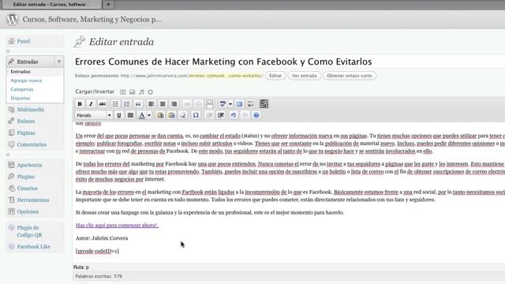The image size is (505, 284).
Task: Align text to the right
Action: tap(174, 104)
